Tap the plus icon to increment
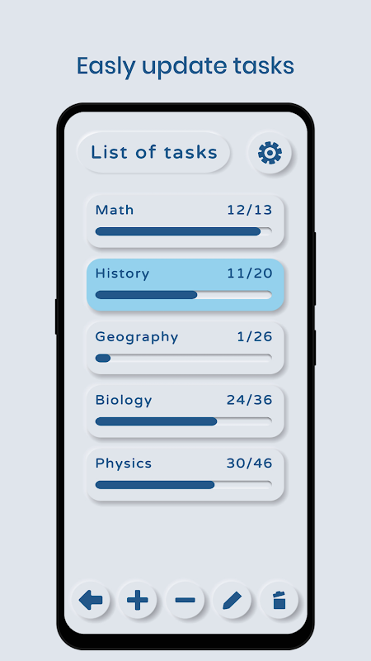This screenshot has width=371, height=661. point(138,600)
